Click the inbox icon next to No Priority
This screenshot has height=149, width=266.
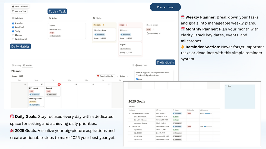(x=148, y=33)
